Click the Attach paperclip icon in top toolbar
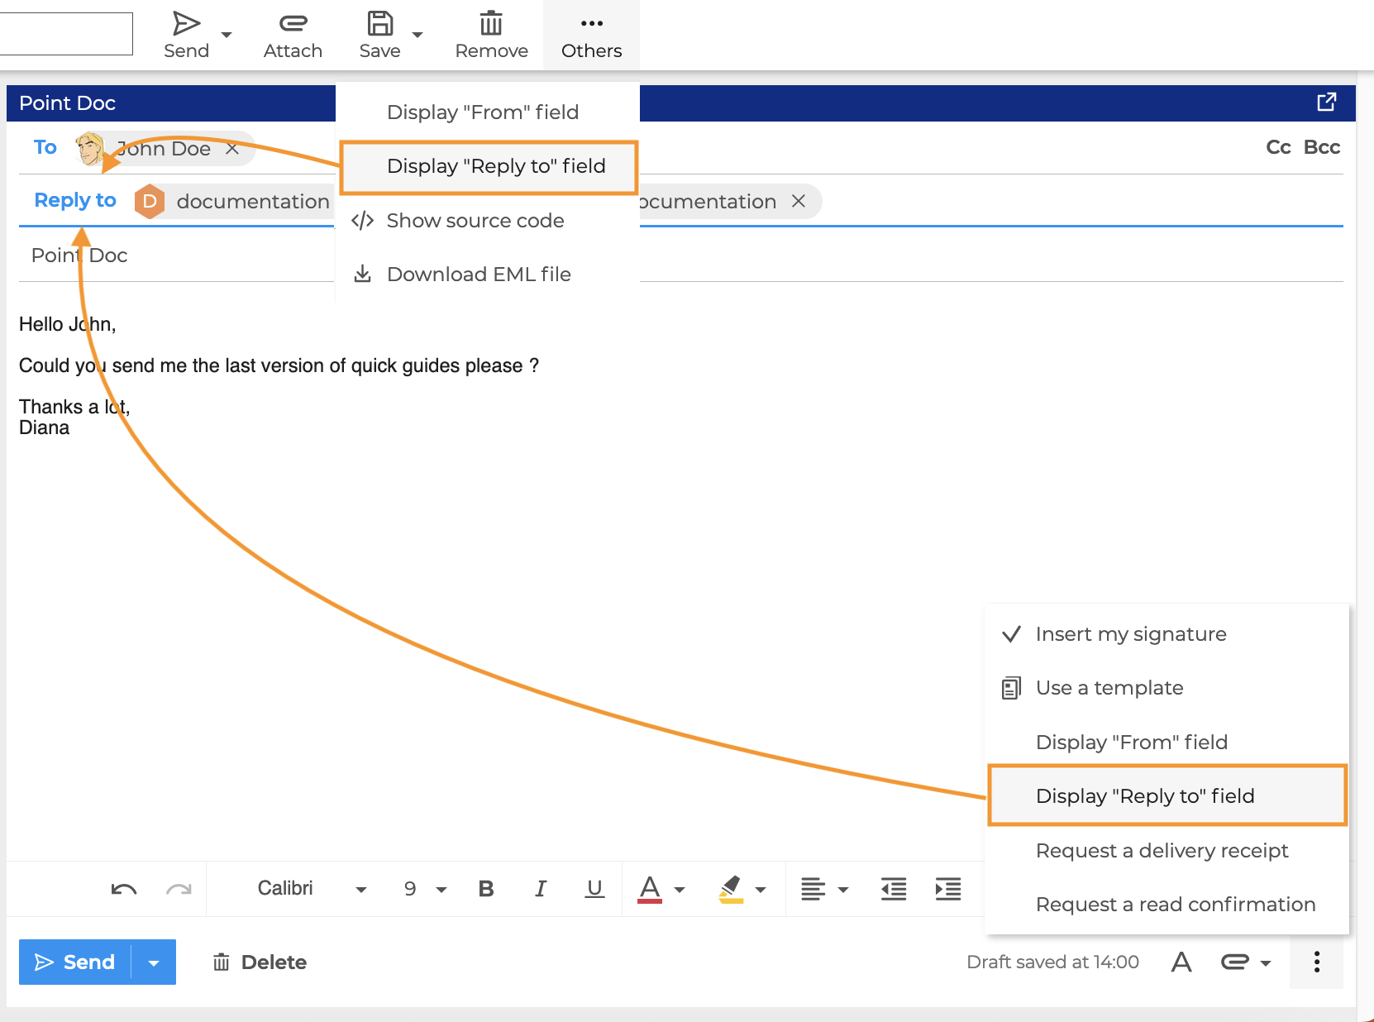1374x1022 pixels. click(293, 24)
